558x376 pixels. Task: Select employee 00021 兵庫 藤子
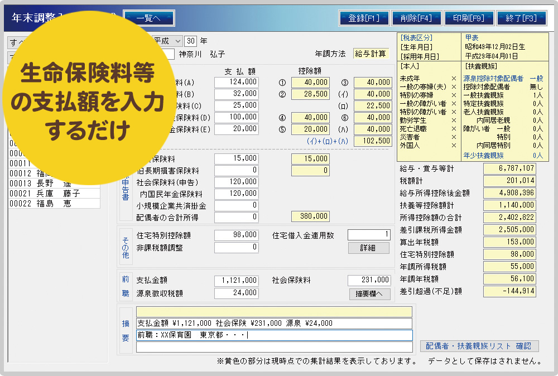[54, 193]
